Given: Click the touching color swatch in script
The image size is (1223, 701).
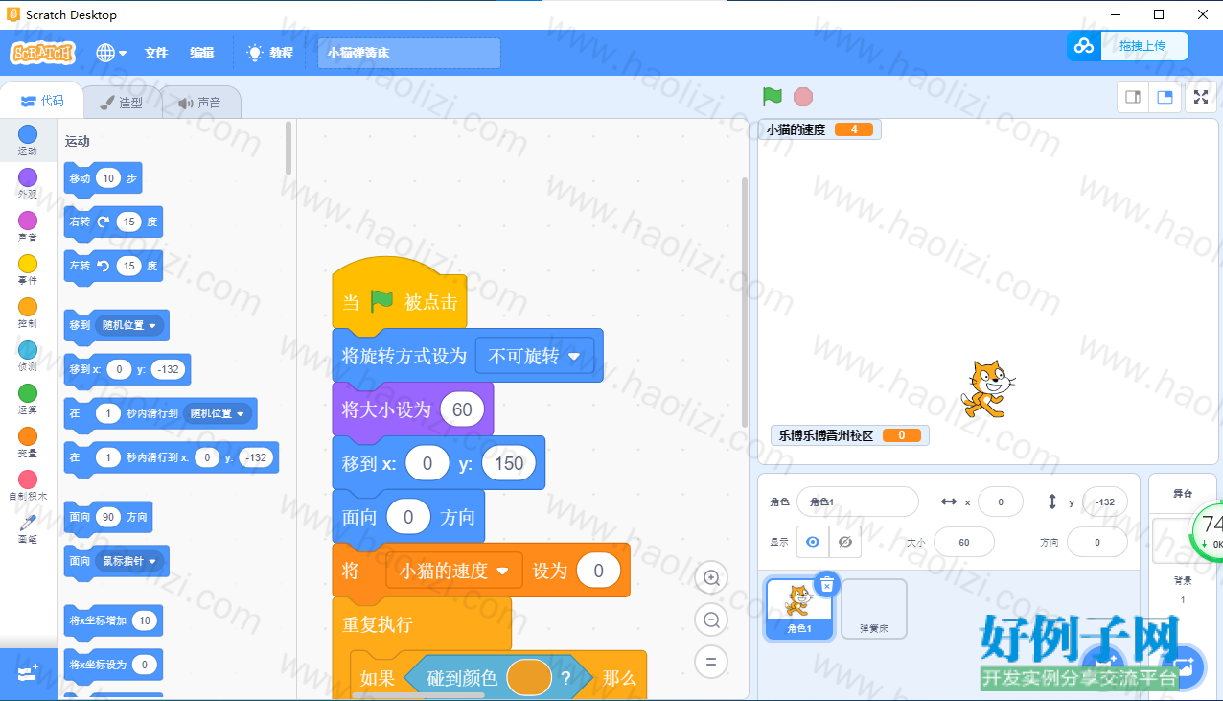Looking at the screenshot, I should [529, 678].
